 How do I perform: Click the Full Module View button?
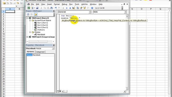[x=60, y=91]
